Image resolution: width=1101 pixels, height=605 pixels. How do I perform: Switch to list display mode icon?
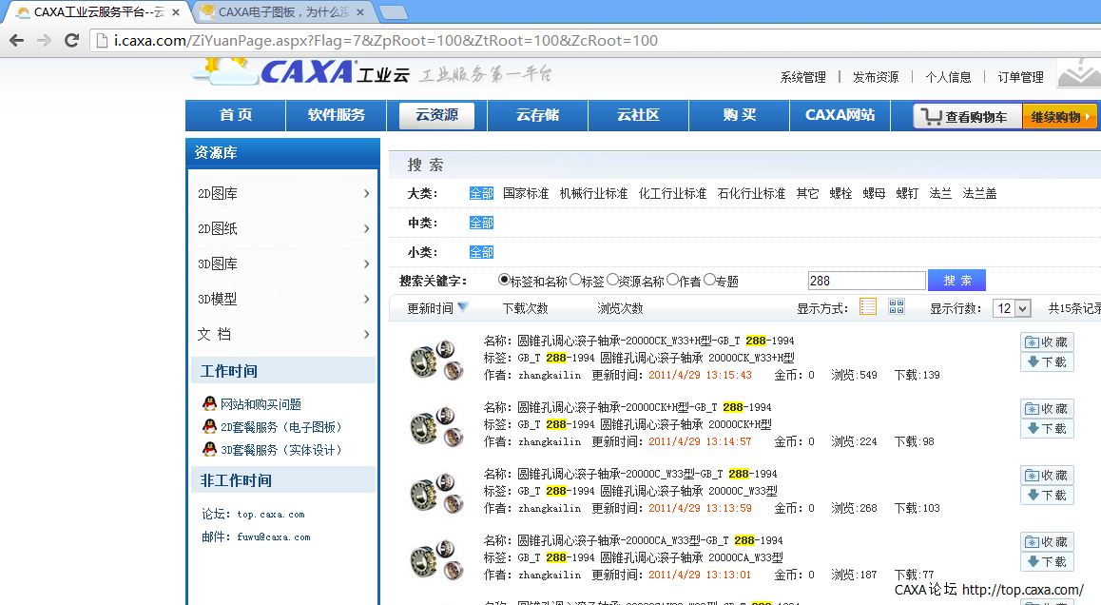(867, 306)
